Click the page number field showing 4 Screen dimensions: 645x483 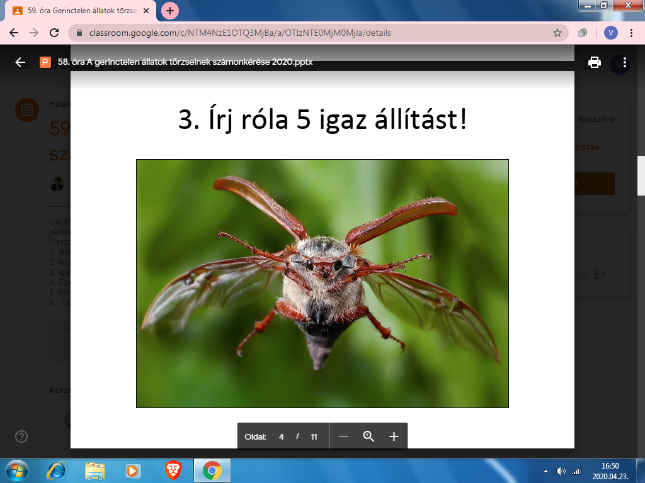[x=282, y=436]
